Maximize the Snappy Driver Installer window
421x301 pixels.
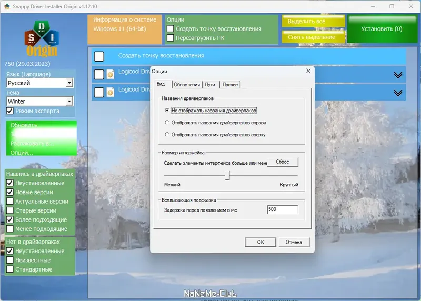392,6
